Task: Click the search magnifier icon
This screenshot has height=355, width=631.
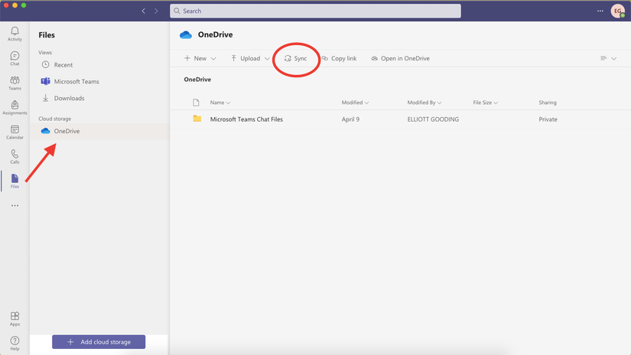Action: [x=177, y=11]
